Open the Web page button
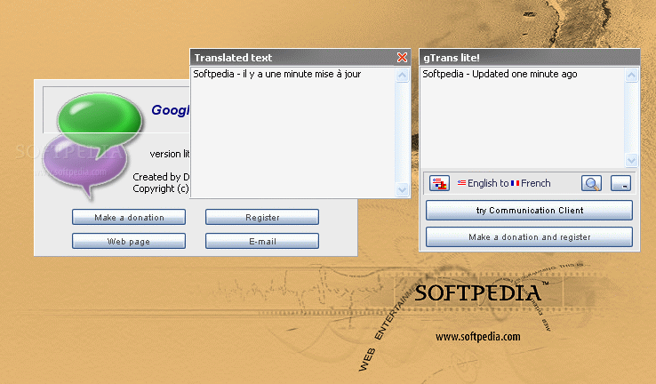 (x=129, y=241)
